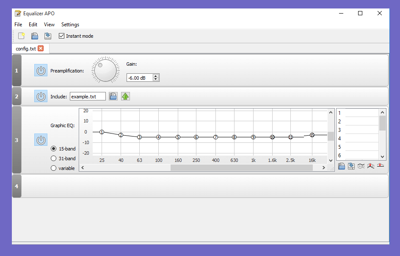The height and width of the screenshot is (256, 400).
Task: Maximize the Equalizer APO window
Action: click(x=360, y=13)
